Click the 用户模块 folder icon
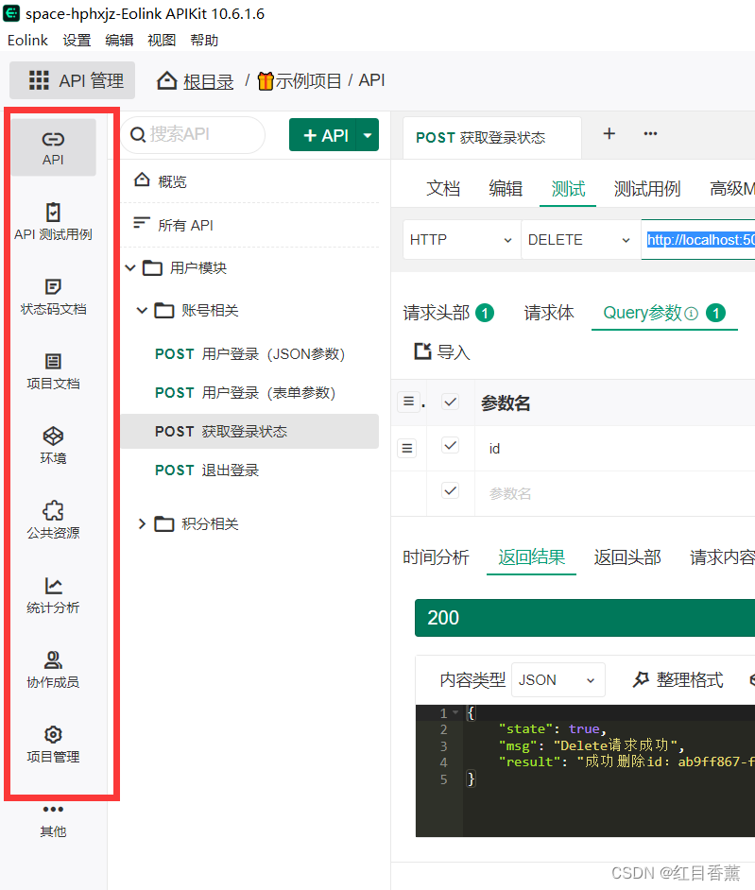Screen dimensions: 755x890 [152, 267]
